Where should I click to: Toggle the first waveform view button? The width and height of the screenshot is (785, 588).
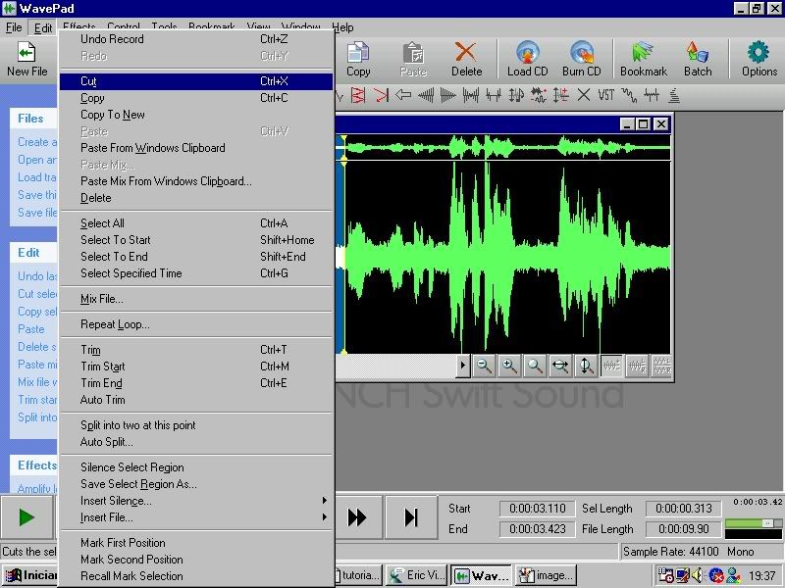(x=611, y=367)
